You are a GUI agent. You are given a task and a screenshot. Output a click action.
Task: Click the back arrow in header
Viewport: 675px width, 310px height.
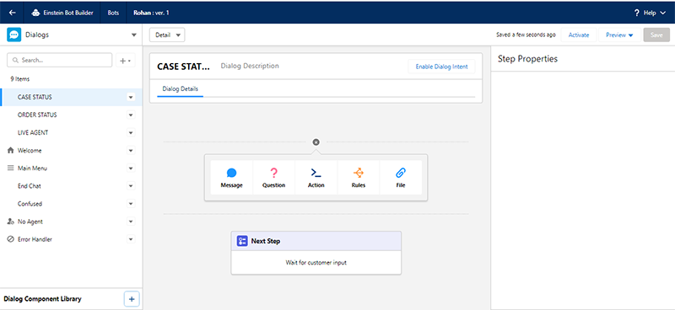coord(12,13)
